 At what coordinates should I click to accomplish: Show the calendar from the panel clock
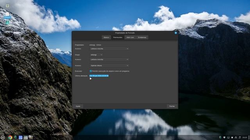click(245, 137)
